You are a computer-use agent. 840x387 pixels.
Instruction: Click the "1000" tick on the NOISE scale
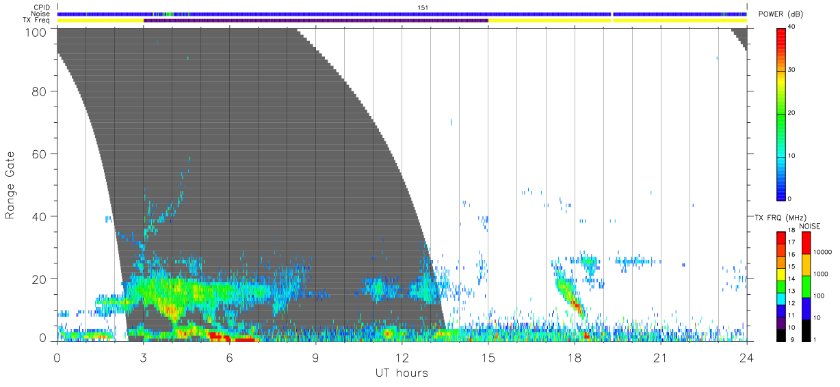pos(822,274)
